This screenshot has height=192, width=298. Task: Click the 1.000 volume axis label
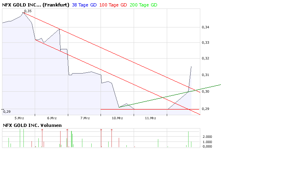[207, 142]
